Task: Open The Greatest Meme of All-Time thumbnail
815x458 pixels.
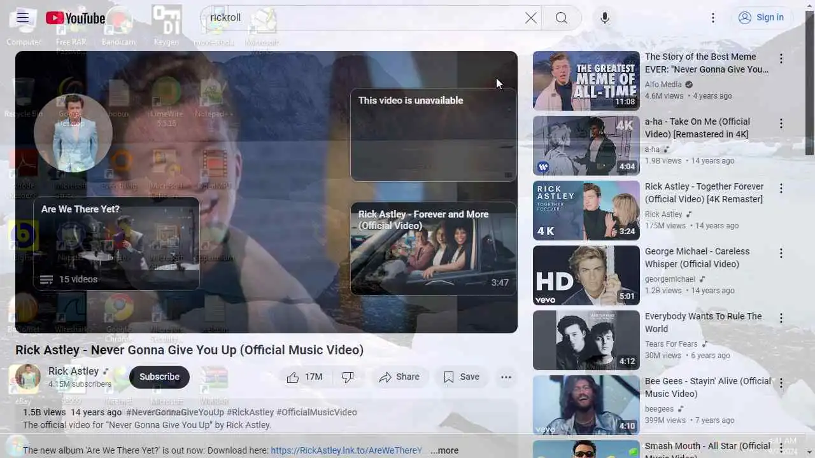Action: (586, 81)
